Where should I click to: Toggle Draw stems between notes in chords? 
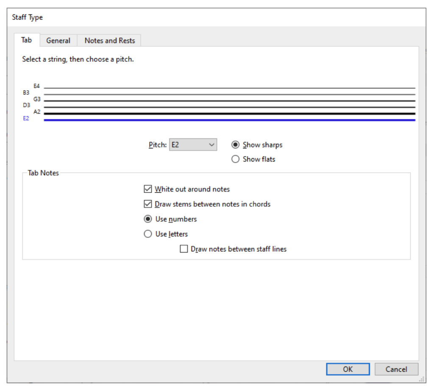[x=148, y=204]
